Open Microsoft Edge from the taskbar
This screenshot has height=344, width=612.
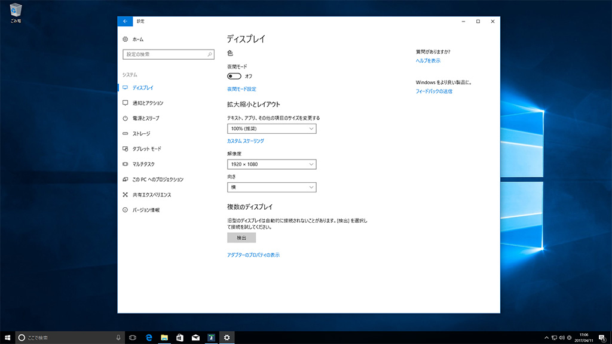coord(149,337)
